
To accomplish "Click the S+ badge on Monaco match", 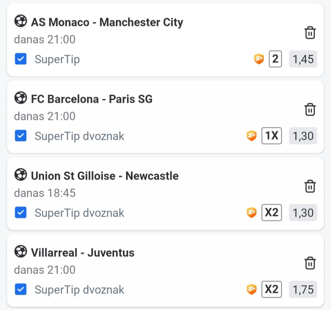I will click(259, 59).
